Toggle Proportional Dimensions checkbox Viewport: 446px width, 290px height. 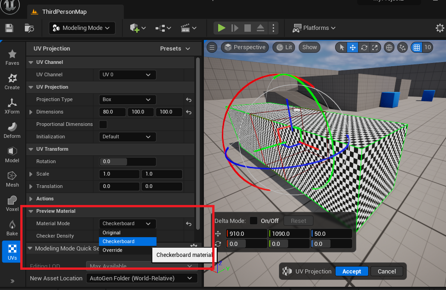pos(103,125)
